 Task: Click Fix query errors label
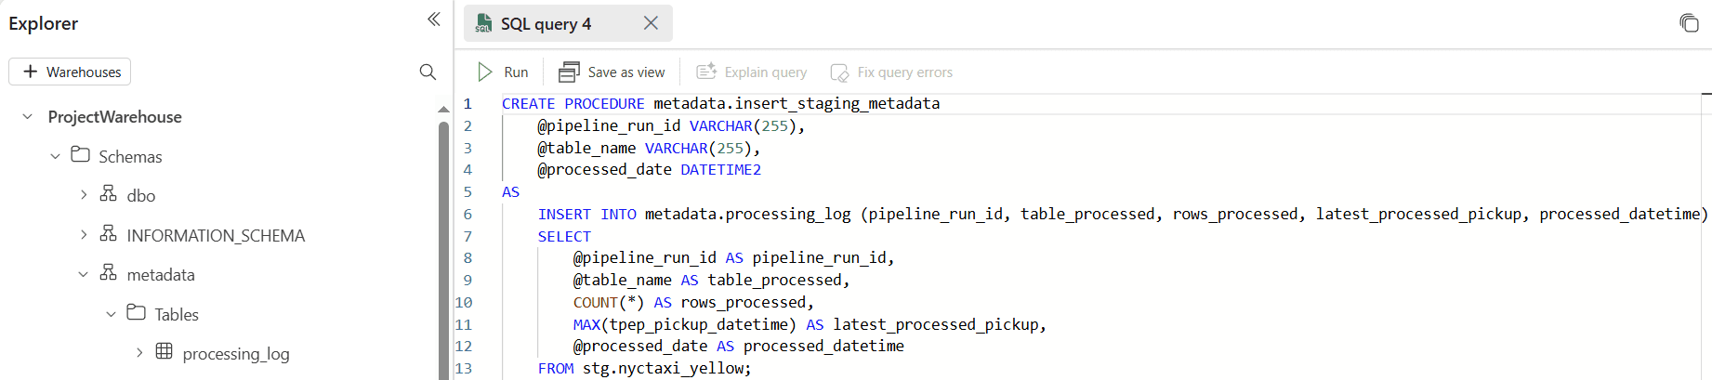(x=905, y=72)
